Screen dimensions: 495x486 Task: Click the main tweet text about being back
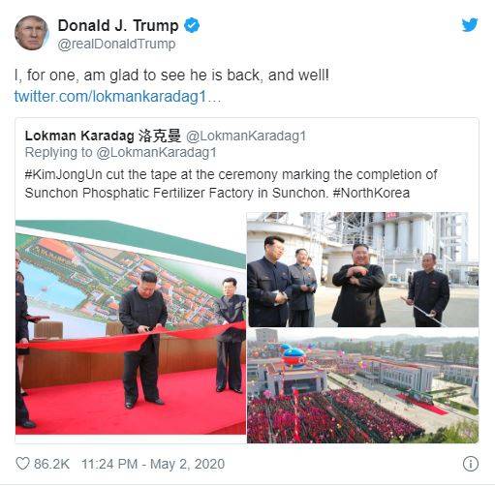171,76
